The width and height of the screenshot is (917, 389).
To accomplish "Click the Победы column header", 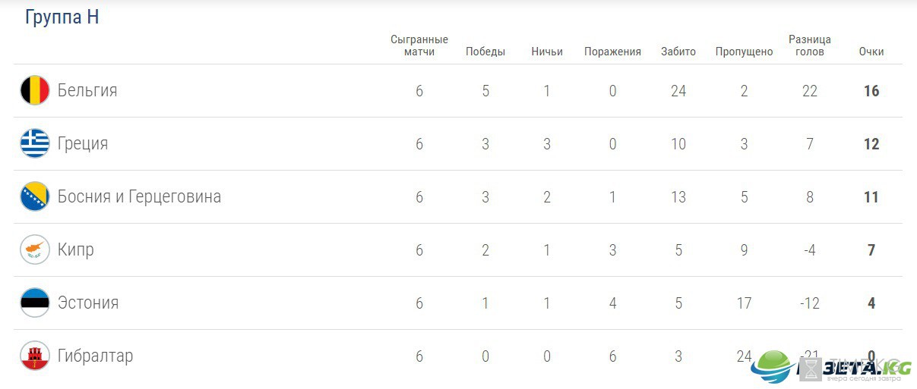I will [485, 52].
